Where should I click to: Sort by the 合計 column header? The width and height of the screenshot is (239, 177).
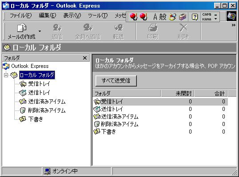coord(211,93)
